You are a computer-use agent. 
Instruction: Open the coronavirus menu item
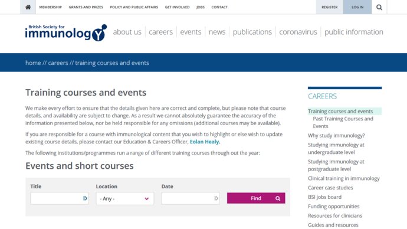[298, 32]
